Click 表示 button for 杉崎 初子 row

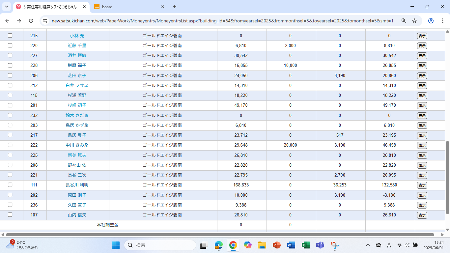coord(422,105)
